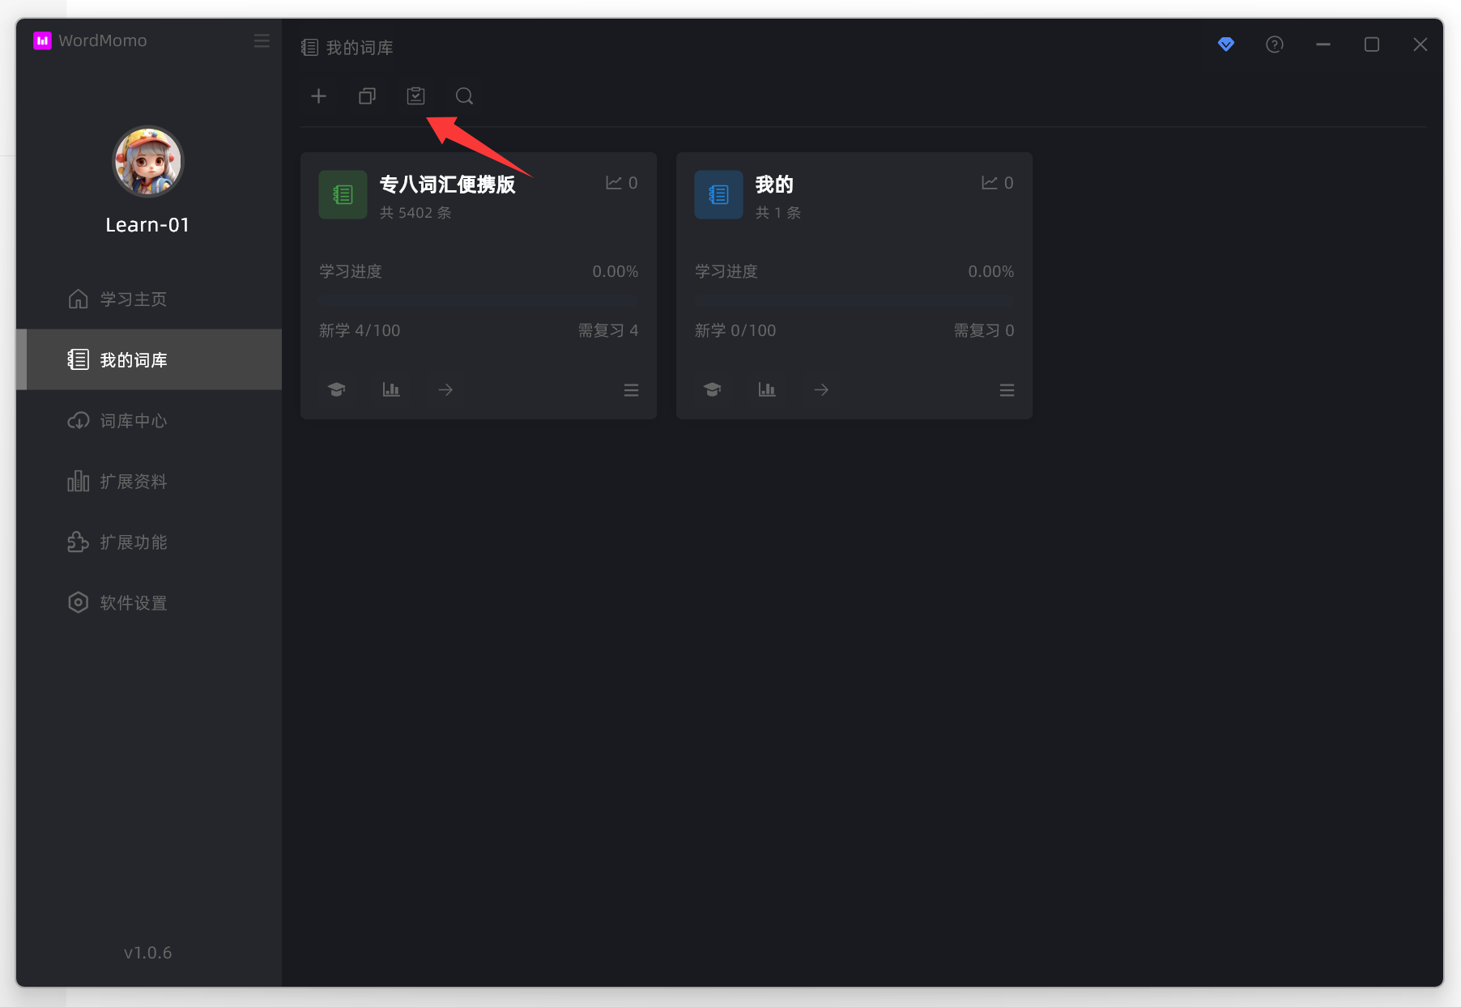Click the checklist clipboard toolbar icon
Screen dimensions: 1461x1007
tap(415, 96)
